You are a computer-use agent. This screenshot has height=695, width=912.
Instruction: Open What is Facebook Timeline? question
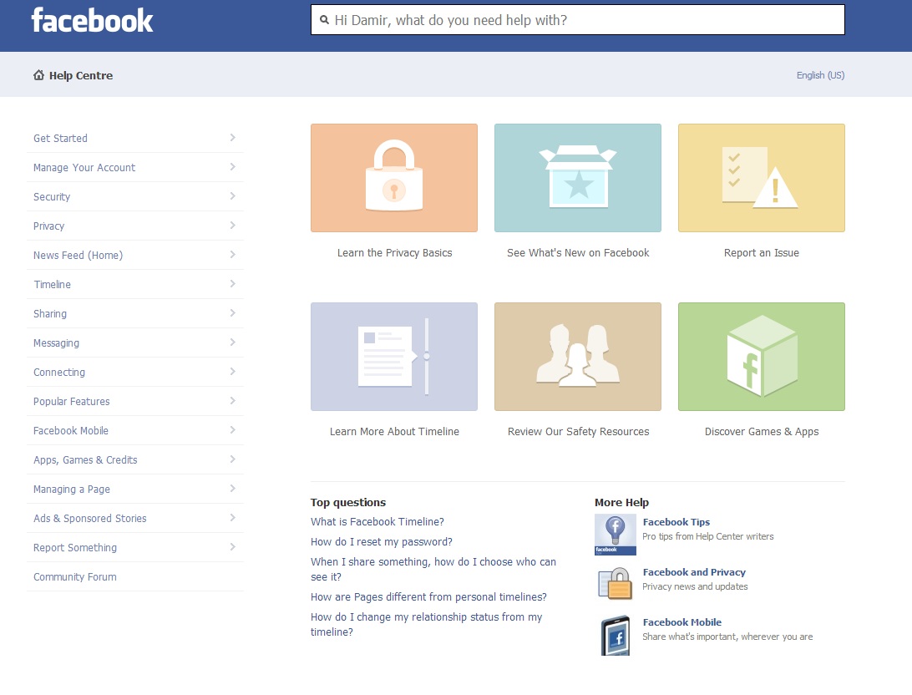[377, 522]
